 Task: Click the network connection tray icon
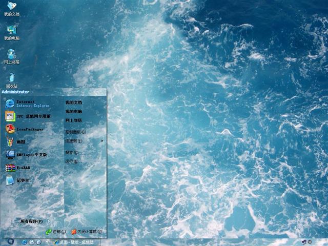coord(304,242)
